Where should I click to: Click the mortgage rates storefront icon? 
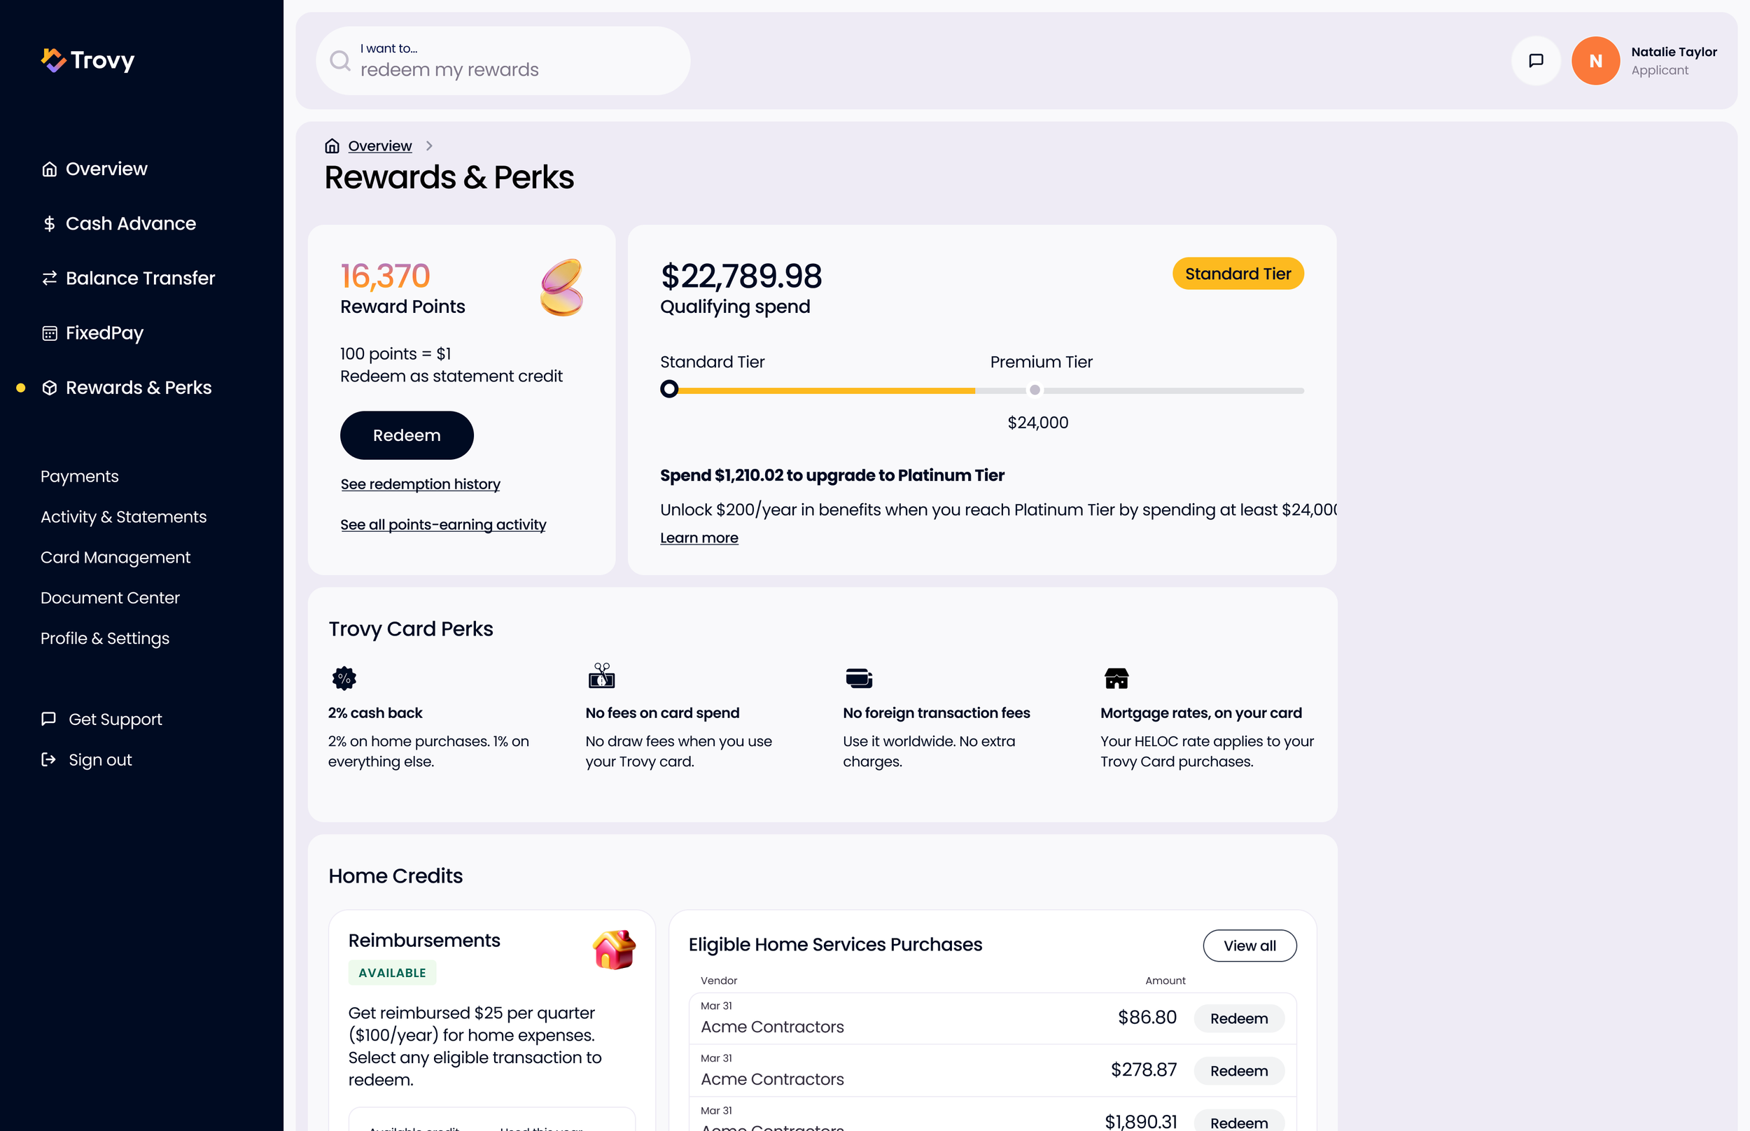1116,677
